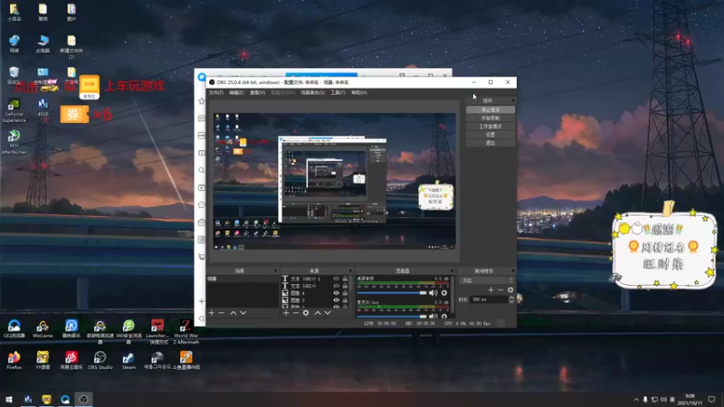
Task: Open the View menu in OBS
Action: [x=257, y=93]
